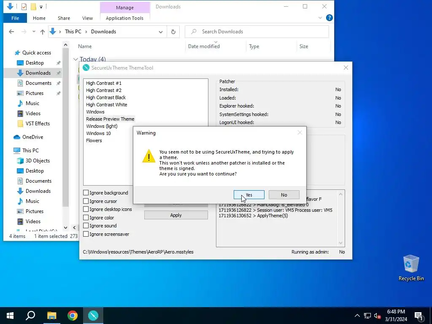Check Ignore desktop icons option
This screenshot has width=432, height=324.
point(86,209)
